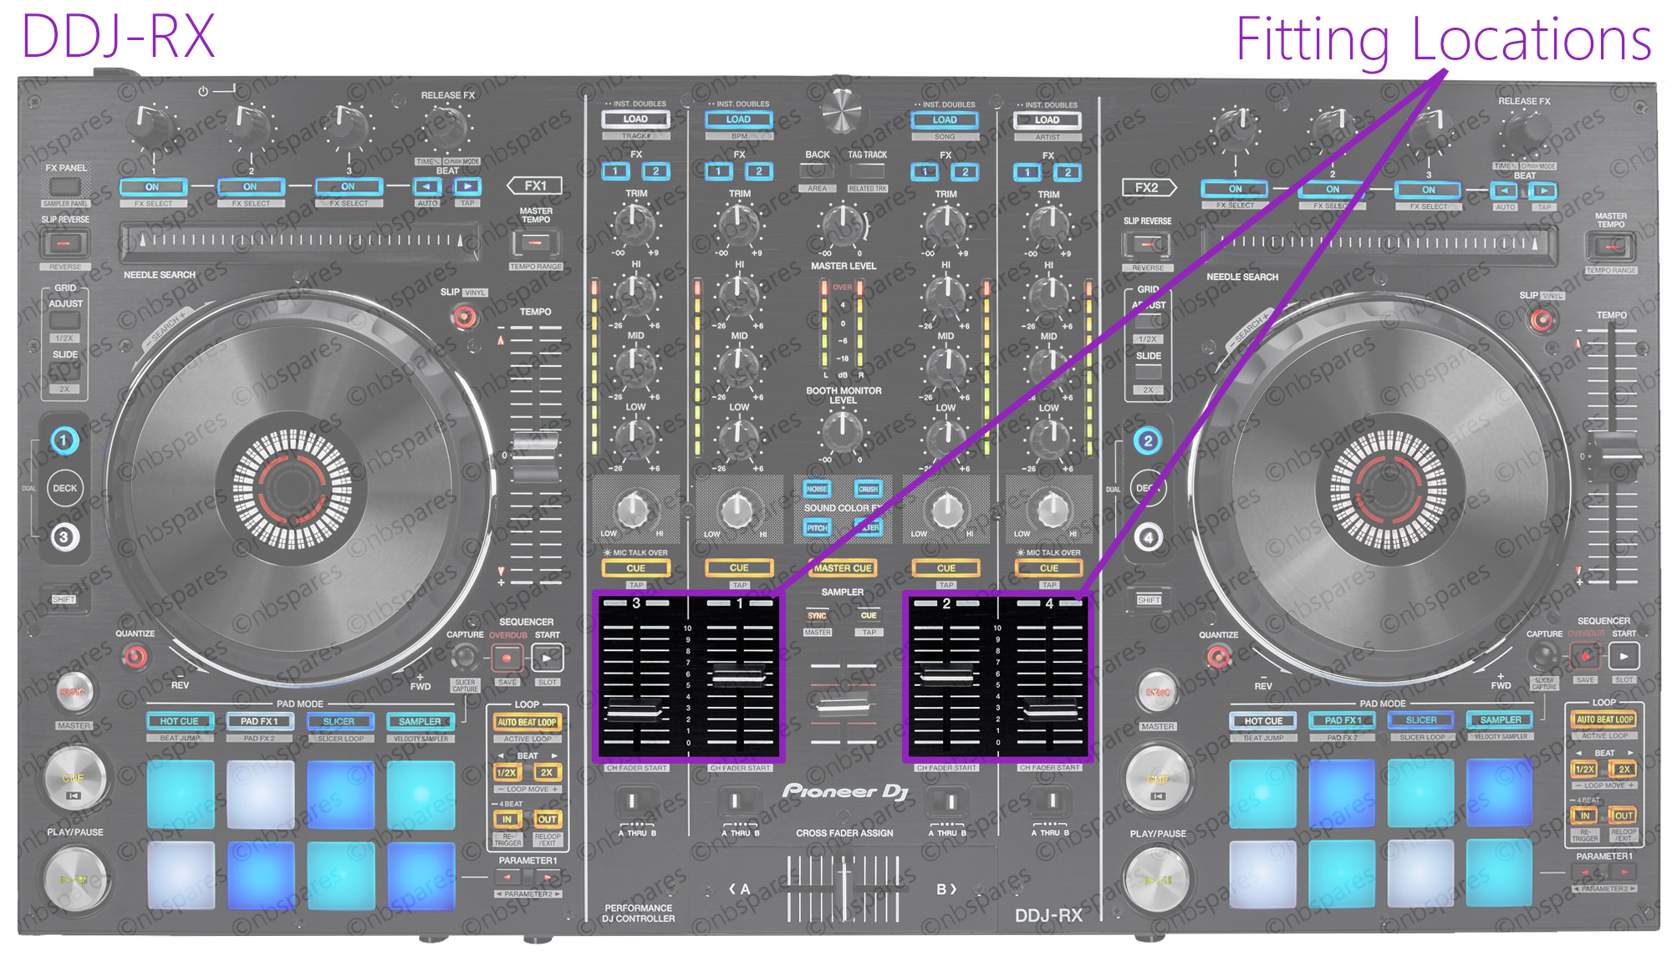Click the MASTER CUE button
1672x961 pixels.
point(843,568)
